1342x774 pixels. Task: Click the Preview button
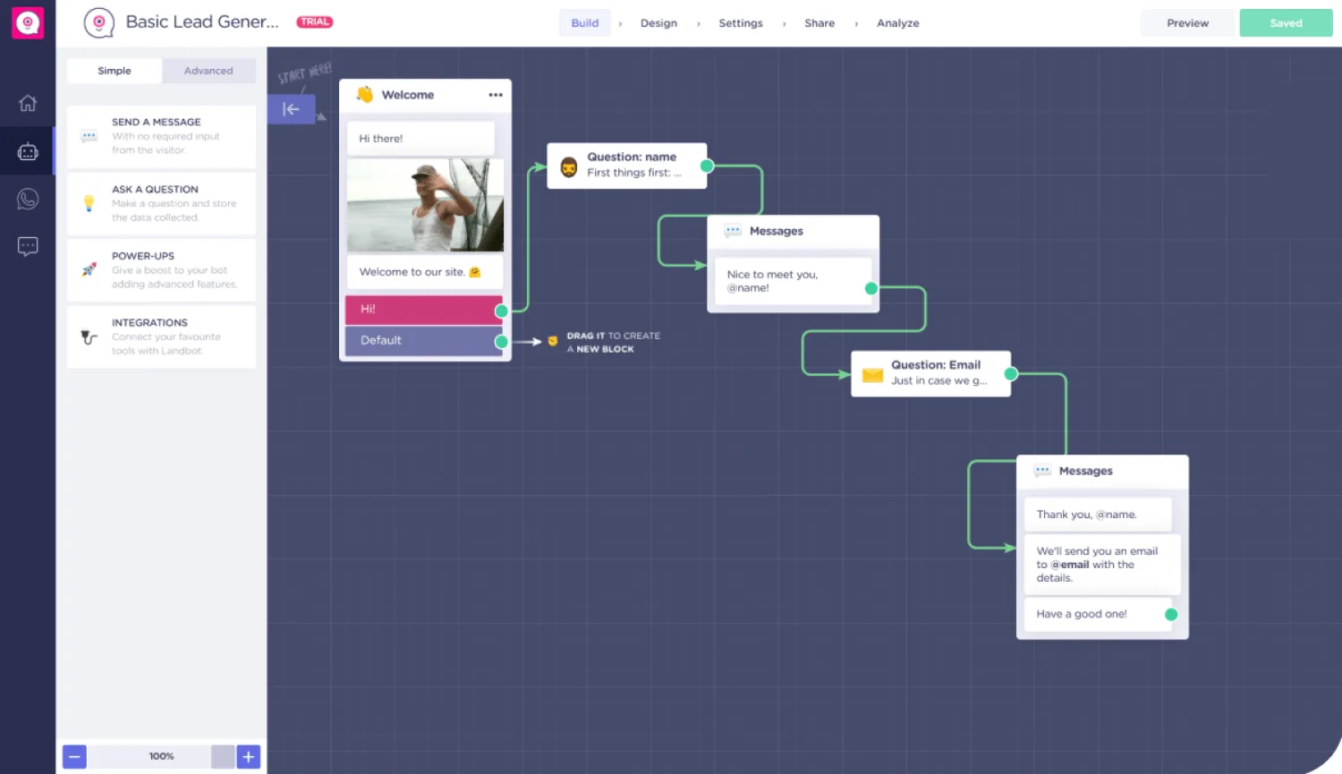(1187, 23)
